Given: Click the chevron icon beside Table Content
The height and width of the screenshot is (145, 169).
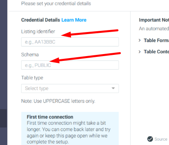Looking at the screenshot, I should click(140, 52).
